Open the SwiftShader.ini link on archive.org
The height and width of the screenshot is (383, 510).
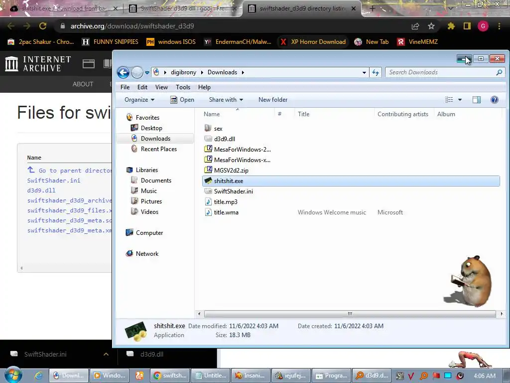click(54, 181)
